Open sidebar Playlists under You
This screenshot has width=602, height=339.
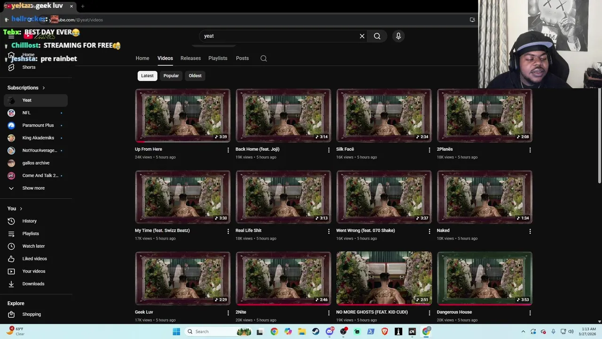coord(36,234)
